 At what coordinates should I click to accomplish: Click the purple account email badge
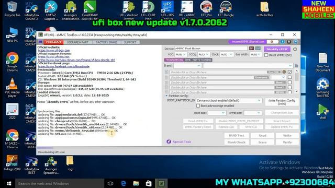[247, 42]
